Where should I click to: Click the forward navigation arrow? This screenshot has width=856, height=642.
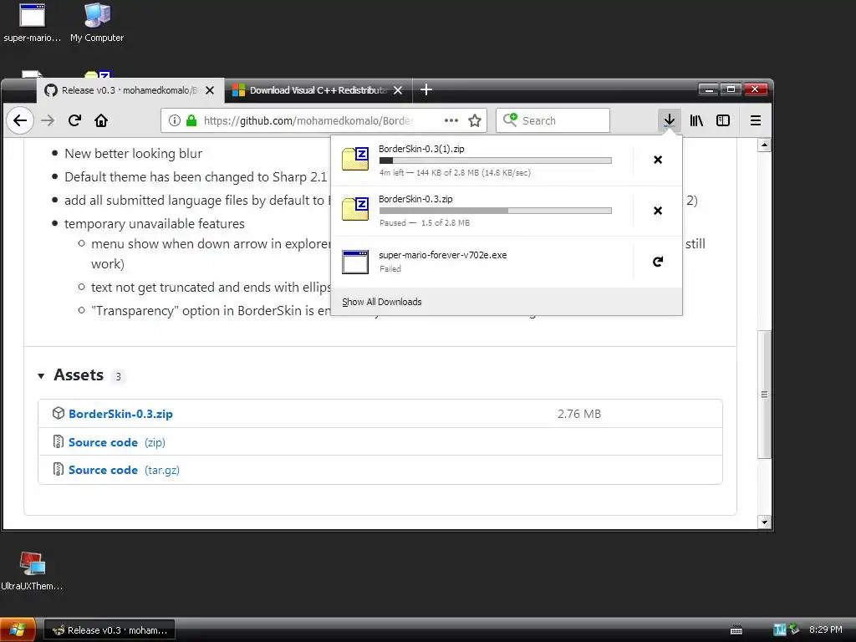coord(48,120)
